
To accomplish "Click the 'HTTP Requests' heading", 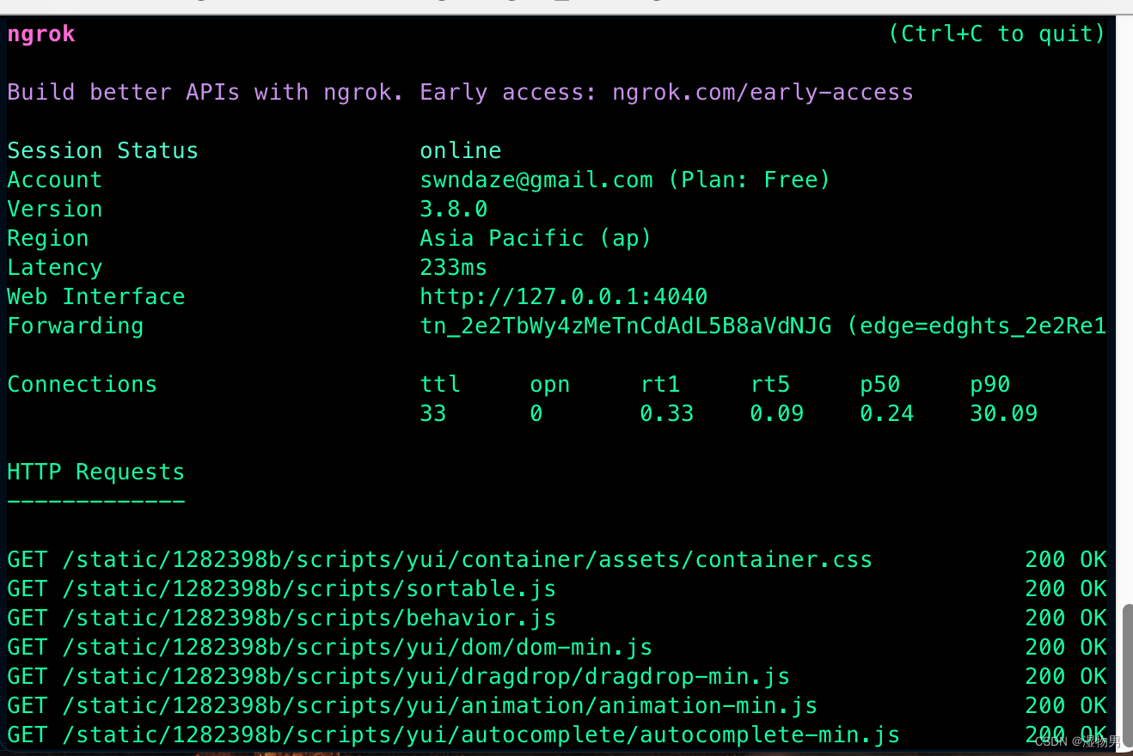I will coord(96,472).
